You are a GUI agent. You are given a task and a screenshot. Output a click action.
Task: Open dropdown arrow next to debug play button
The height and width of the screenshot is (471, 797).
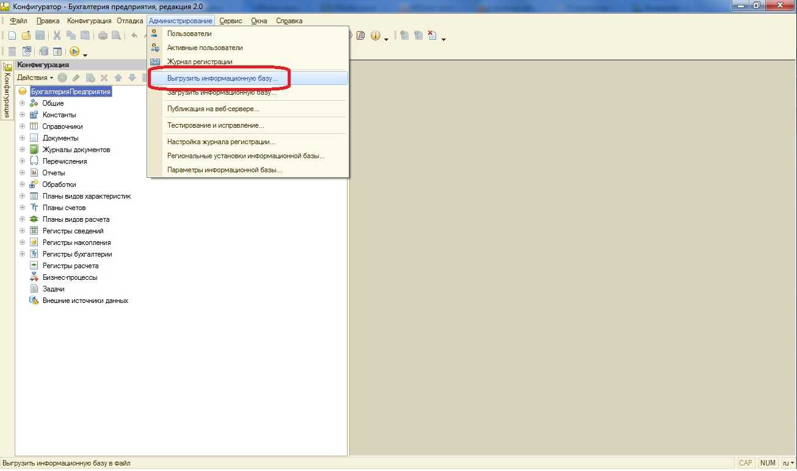click(85, 54)
